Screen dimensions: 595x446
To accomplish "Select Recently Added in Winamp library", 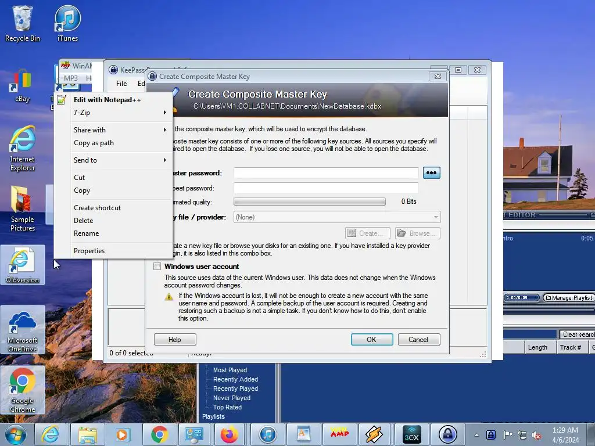I will pos(235,379).
